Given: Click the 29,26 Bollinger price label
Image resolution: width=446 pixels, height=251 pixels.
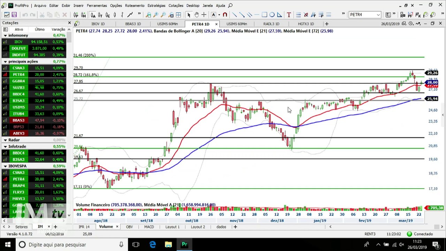Looking at the screenshot, I should click(432, 73).
